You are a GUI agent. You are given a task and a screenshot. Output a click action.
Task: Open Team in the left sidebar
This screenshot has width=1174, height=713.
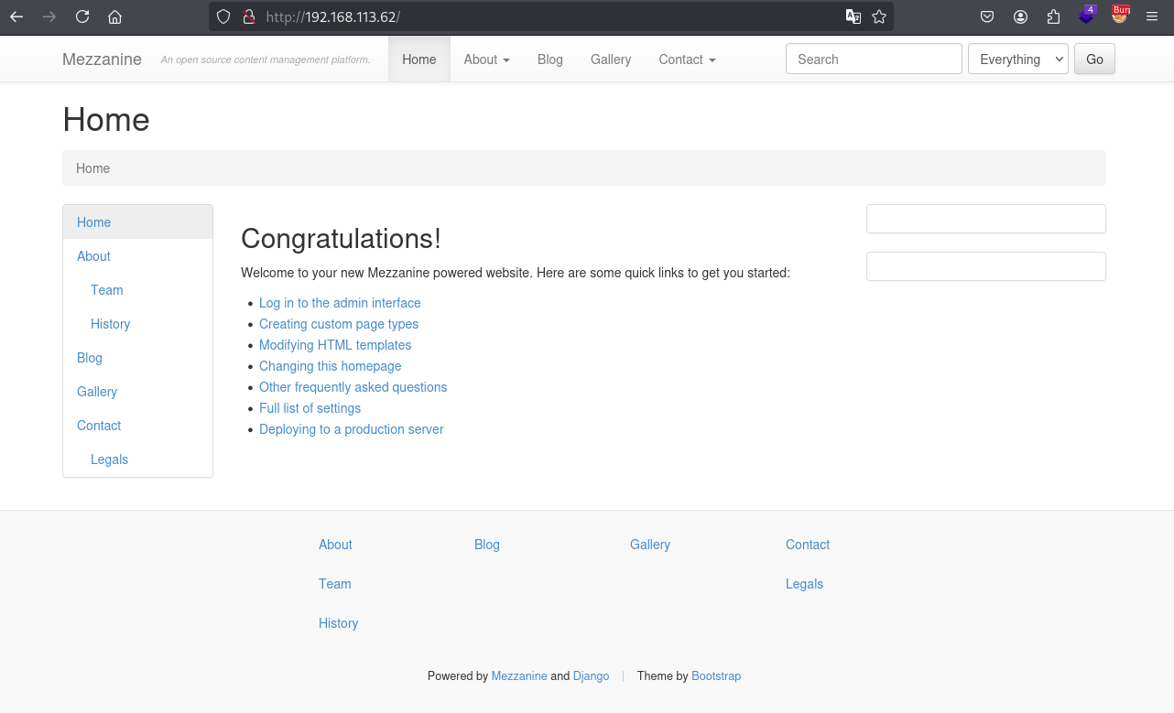137,290
